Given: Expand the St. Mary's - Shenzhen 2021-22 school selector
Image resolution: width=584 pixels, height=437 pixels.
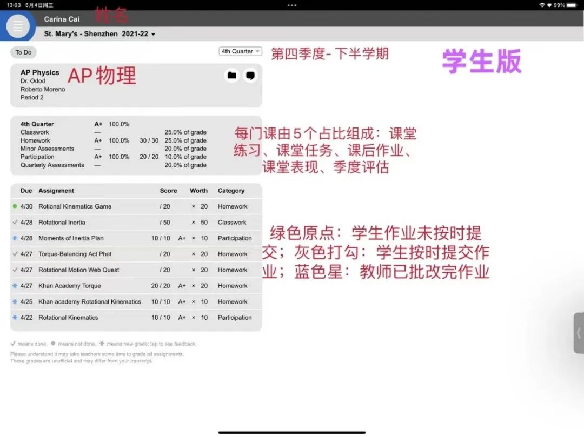Looking at the screenshot, I should pyautogui.click(x=99, y=34).
